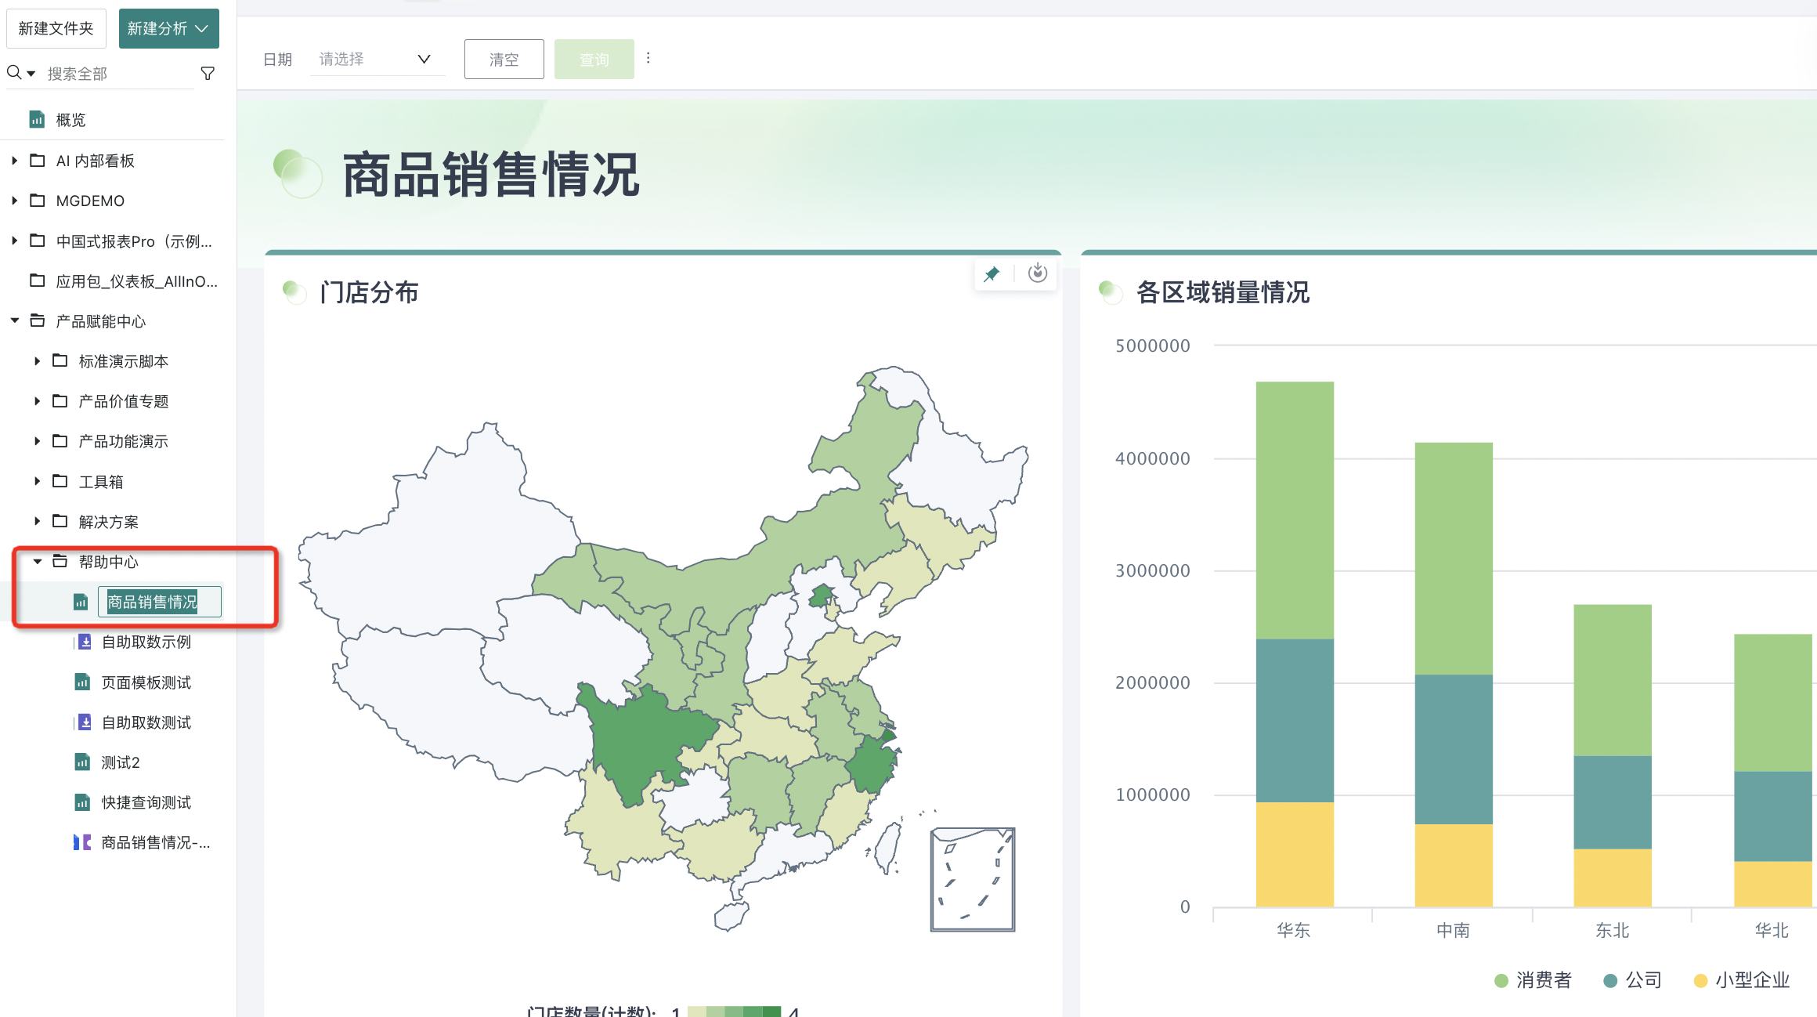
Task: Expand the MGDEMO folder arrow
Action: pyautogui.click(x=14, y=201)
